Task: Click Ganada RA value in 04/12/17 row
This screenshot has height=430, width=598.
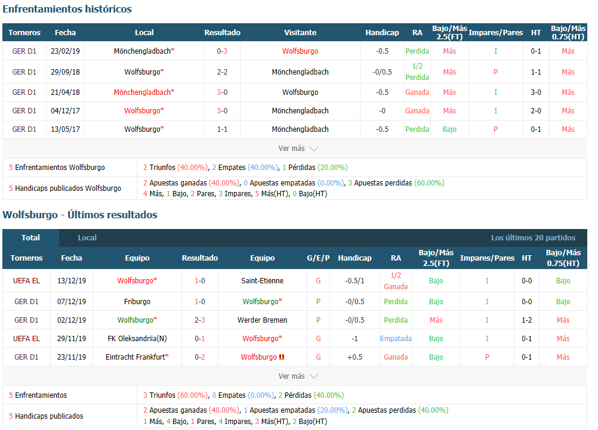Action: [417, 111]
